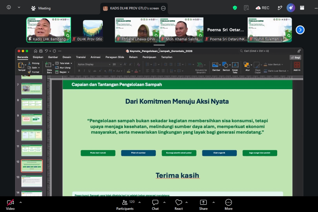Toggle Italic formatting in ribbon

coord(84,71)
